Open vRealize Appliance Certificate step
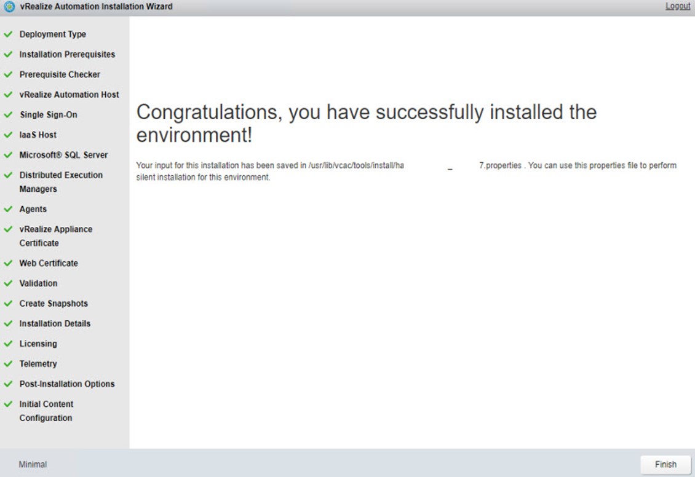The image size is (695, 477). coord(56,235)
